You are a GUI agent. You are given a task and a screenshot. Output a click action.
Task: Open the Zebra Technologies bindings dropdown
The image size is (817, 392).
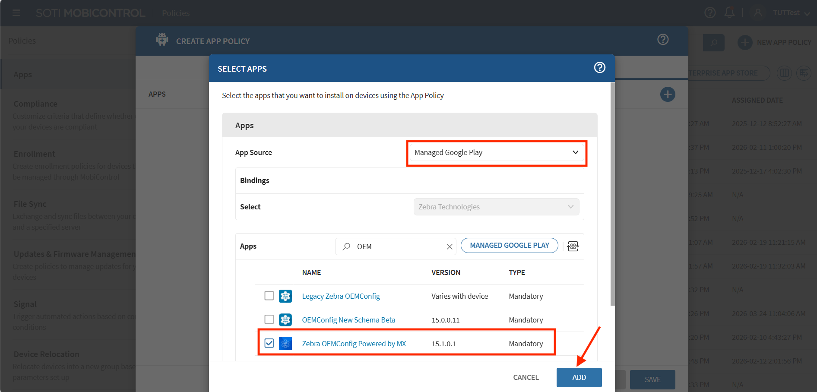[496, 207]
